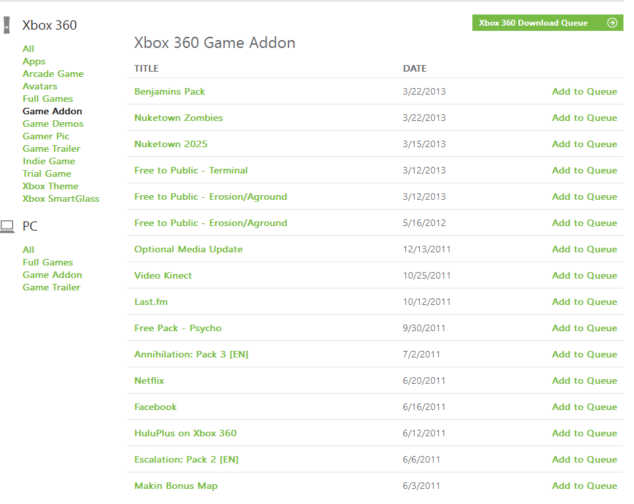This screenshot has height=504, width=634.
Task: Click the Xbox 360 Game Addon heading
Action: pyautogui.click(x=215, y=43)
